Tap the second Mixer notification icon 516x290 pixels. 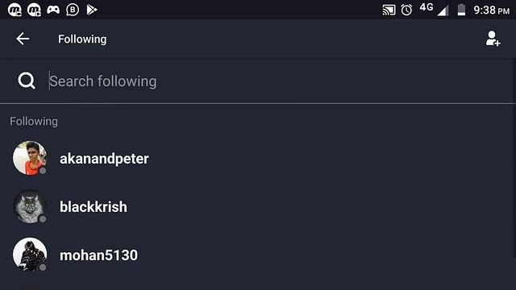pyautogui.click(x=34, y=10)
